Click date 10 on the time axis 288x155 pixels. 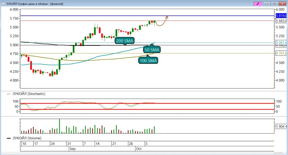(x=24, y=144)
